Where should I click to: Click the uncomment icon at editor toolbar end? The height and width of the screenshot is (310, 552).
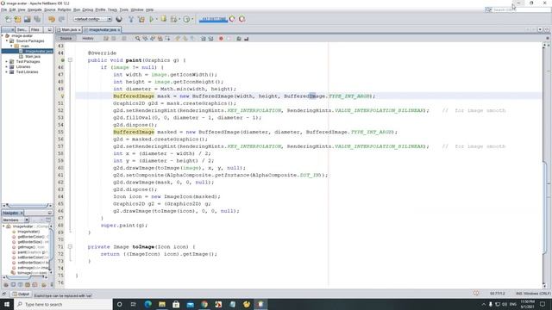[x=247, y=38]
